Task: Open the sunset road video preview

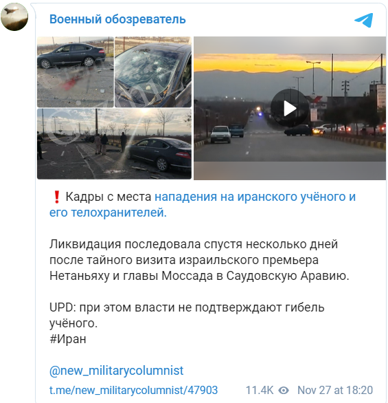Action: tap(290, 108)
